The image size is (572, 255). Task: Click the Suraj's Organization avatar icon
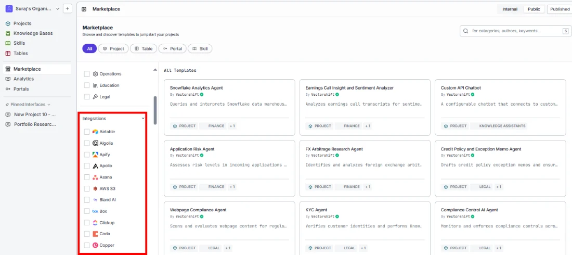[x=9, y=9]
